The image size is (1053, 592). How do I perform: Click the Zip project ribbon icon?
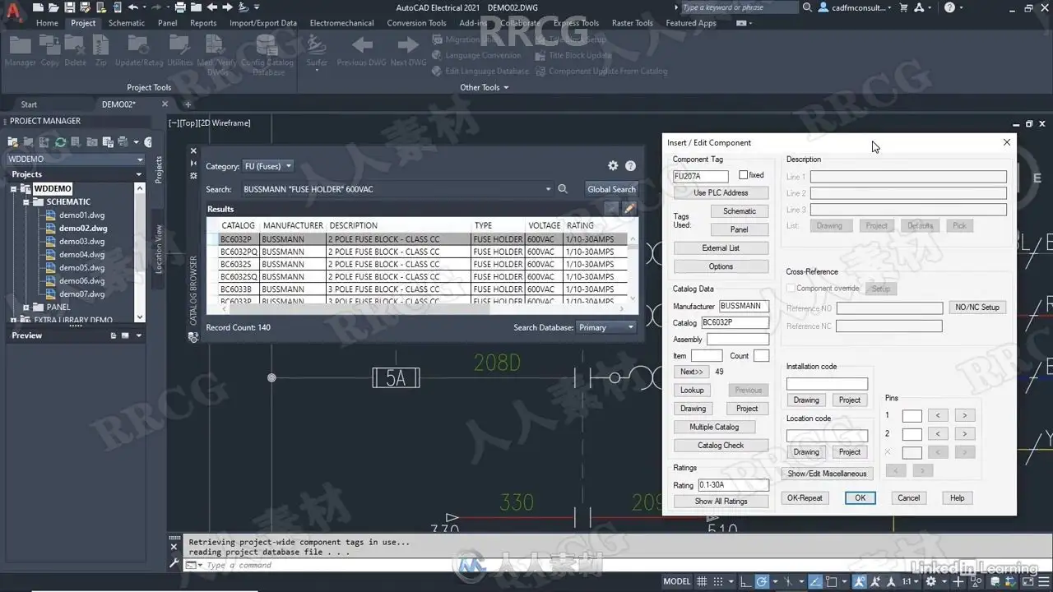tap(100, 51)
